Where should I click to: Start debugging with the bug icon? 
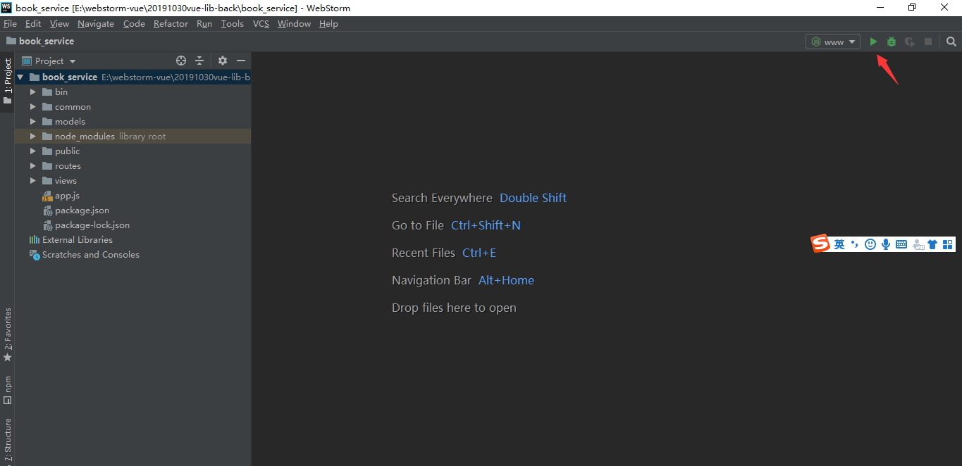tap(891, 42)
